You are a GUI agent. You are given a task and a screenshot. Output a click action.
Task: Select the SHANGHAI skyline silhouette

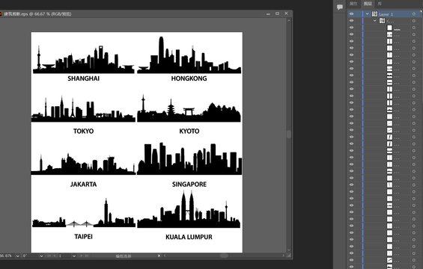tap(83, 60)
